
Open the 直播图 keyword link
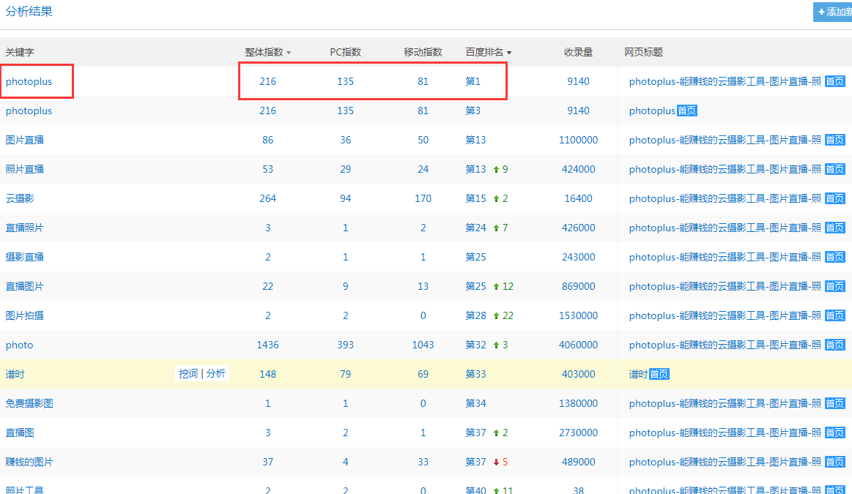tap(20, 433)
